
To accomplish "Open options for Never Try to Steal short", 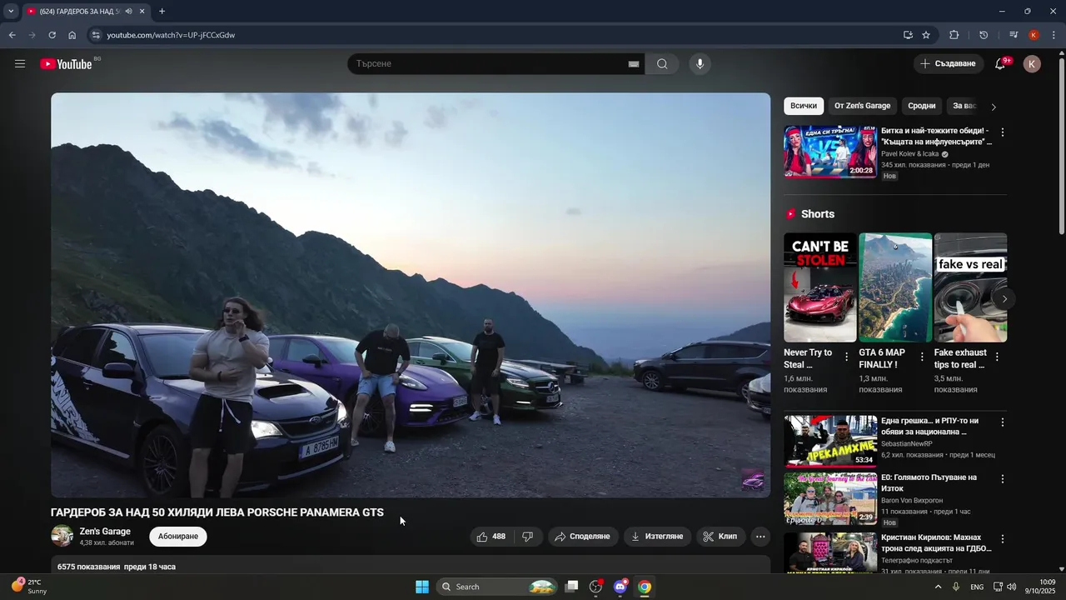I will pos(847,357).
